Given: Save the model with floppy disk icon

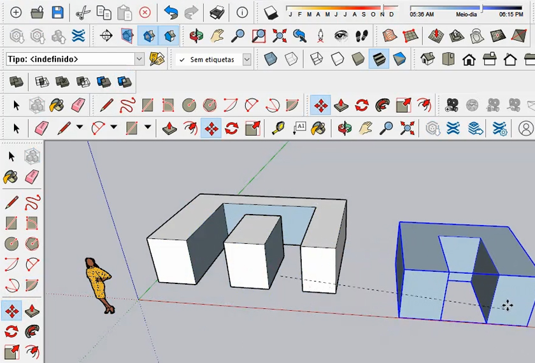Looking at the screenshot, I should pos(57,12).
